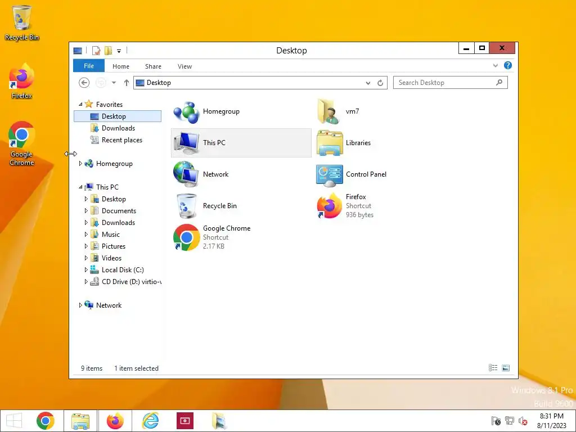This screenshot has height=432, width=576.
Task: Click the search magnifier icon
Action: (499, 82)
